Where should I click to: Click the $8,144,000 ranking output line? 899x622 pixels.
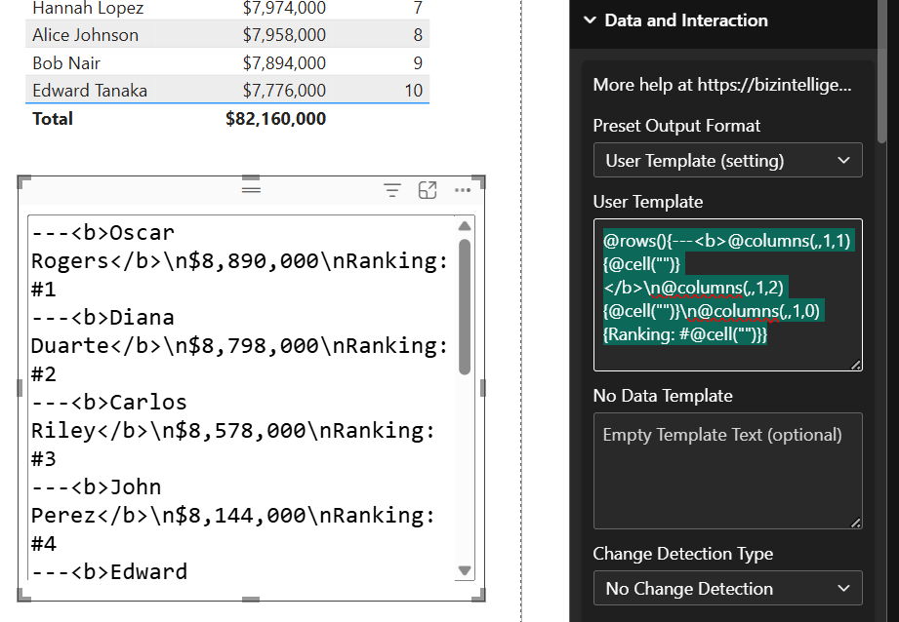[233, 516]
